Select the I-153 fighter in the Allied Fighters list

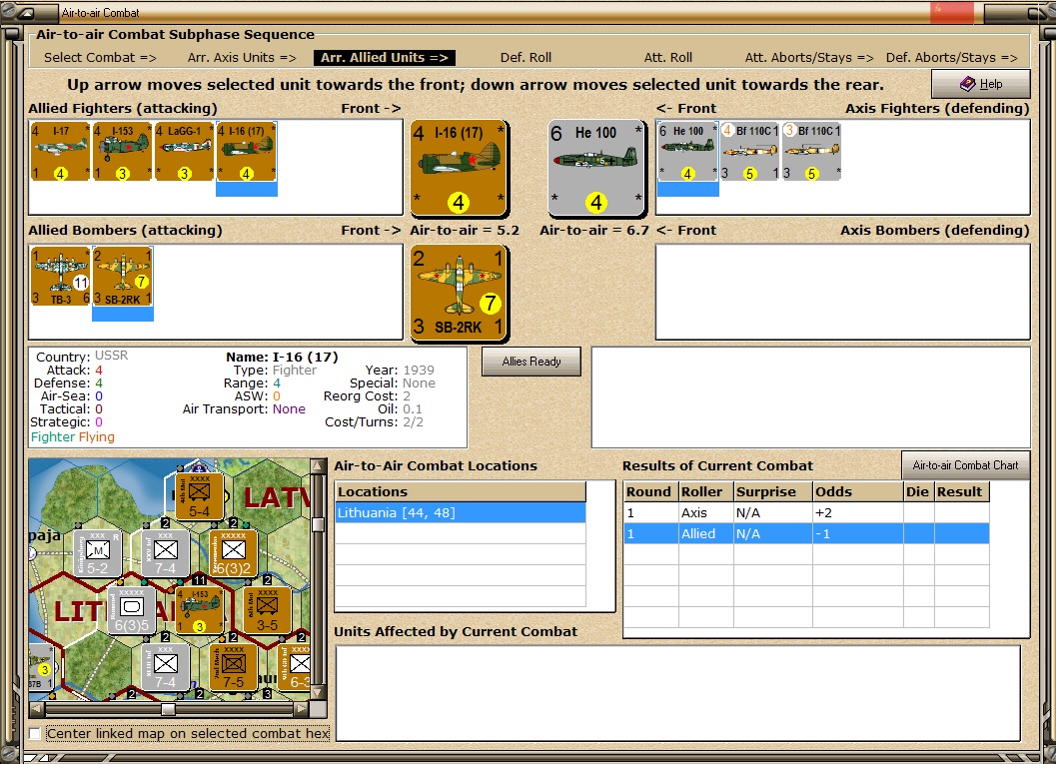click(122, 152)
